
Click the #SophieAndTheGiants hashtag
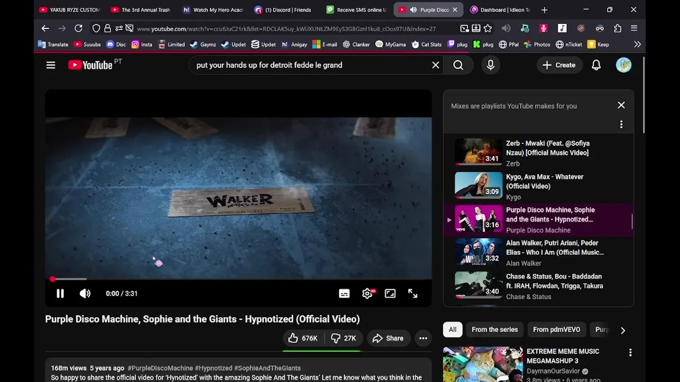coord(267,368)
